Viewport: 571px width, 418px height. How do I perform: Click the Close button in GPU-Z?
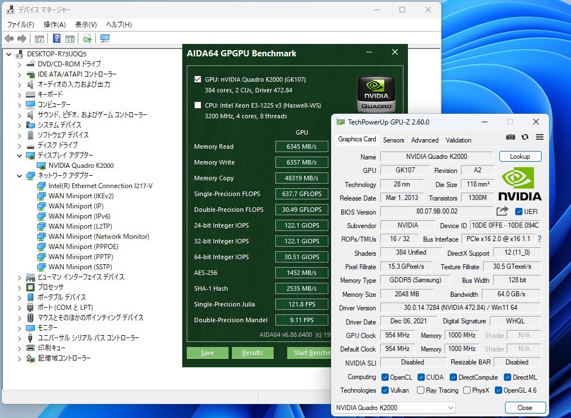click(x=525, y=407)
